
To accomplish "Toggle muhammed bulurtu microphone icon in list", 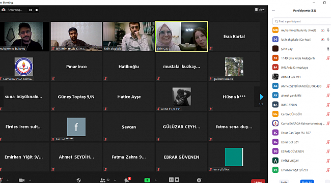I will point(328,30).
